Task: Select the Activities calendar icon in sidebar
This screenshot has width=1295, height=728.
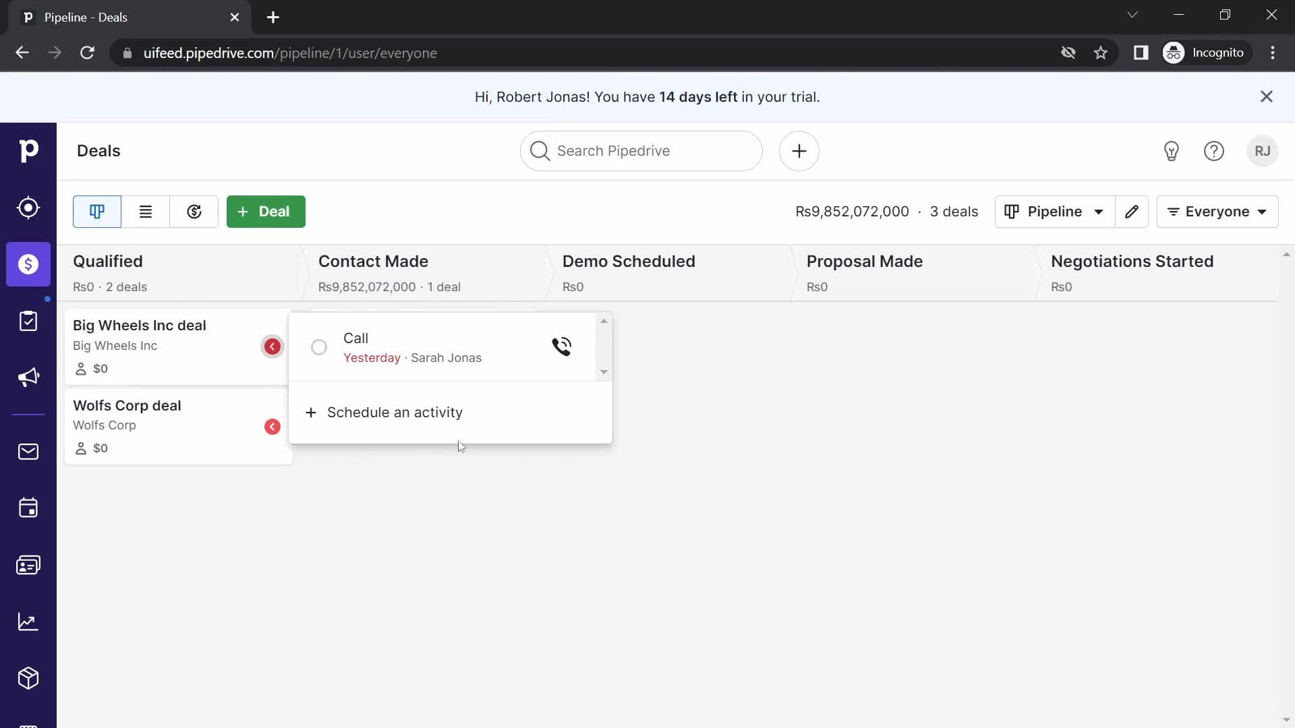Action: click(28, 508)
